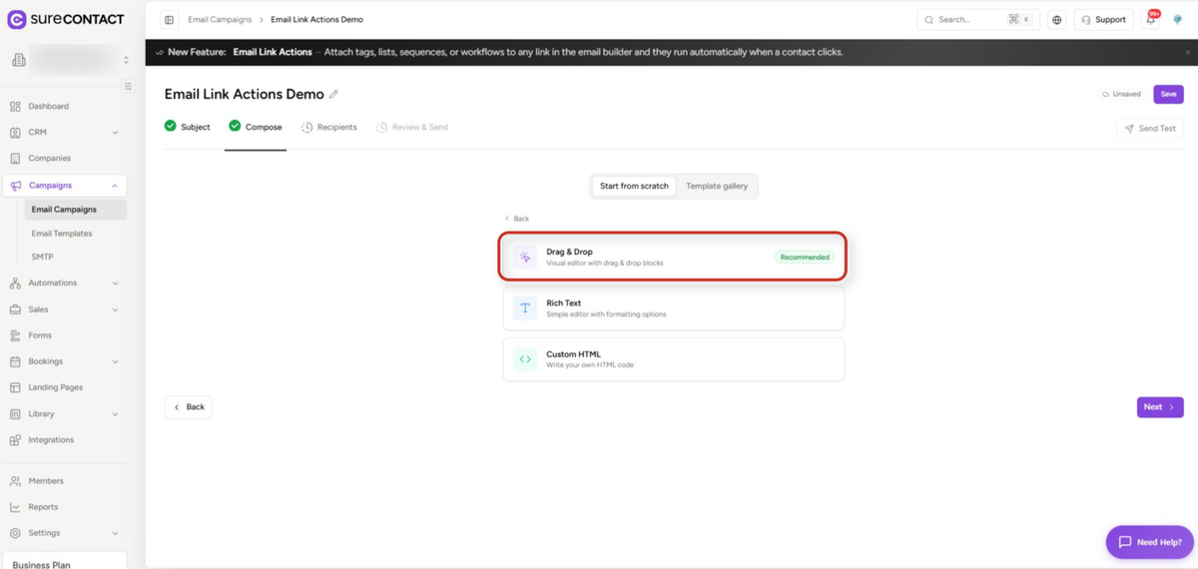Open Library in sidebar
This screenshot has height=569, width=1198.
click(64, 413)
